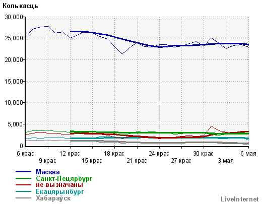
Task: Click the teal Екацярынбург line swatch
Action: click(23, 191)
